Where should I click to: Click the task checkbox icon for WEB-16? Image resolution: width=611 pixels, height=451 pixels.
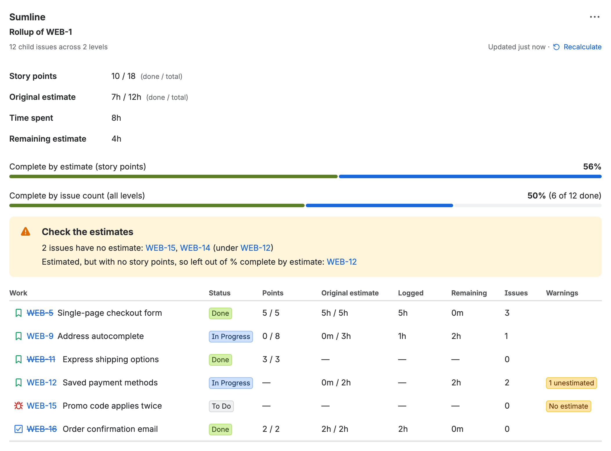(x=19, y=429)
